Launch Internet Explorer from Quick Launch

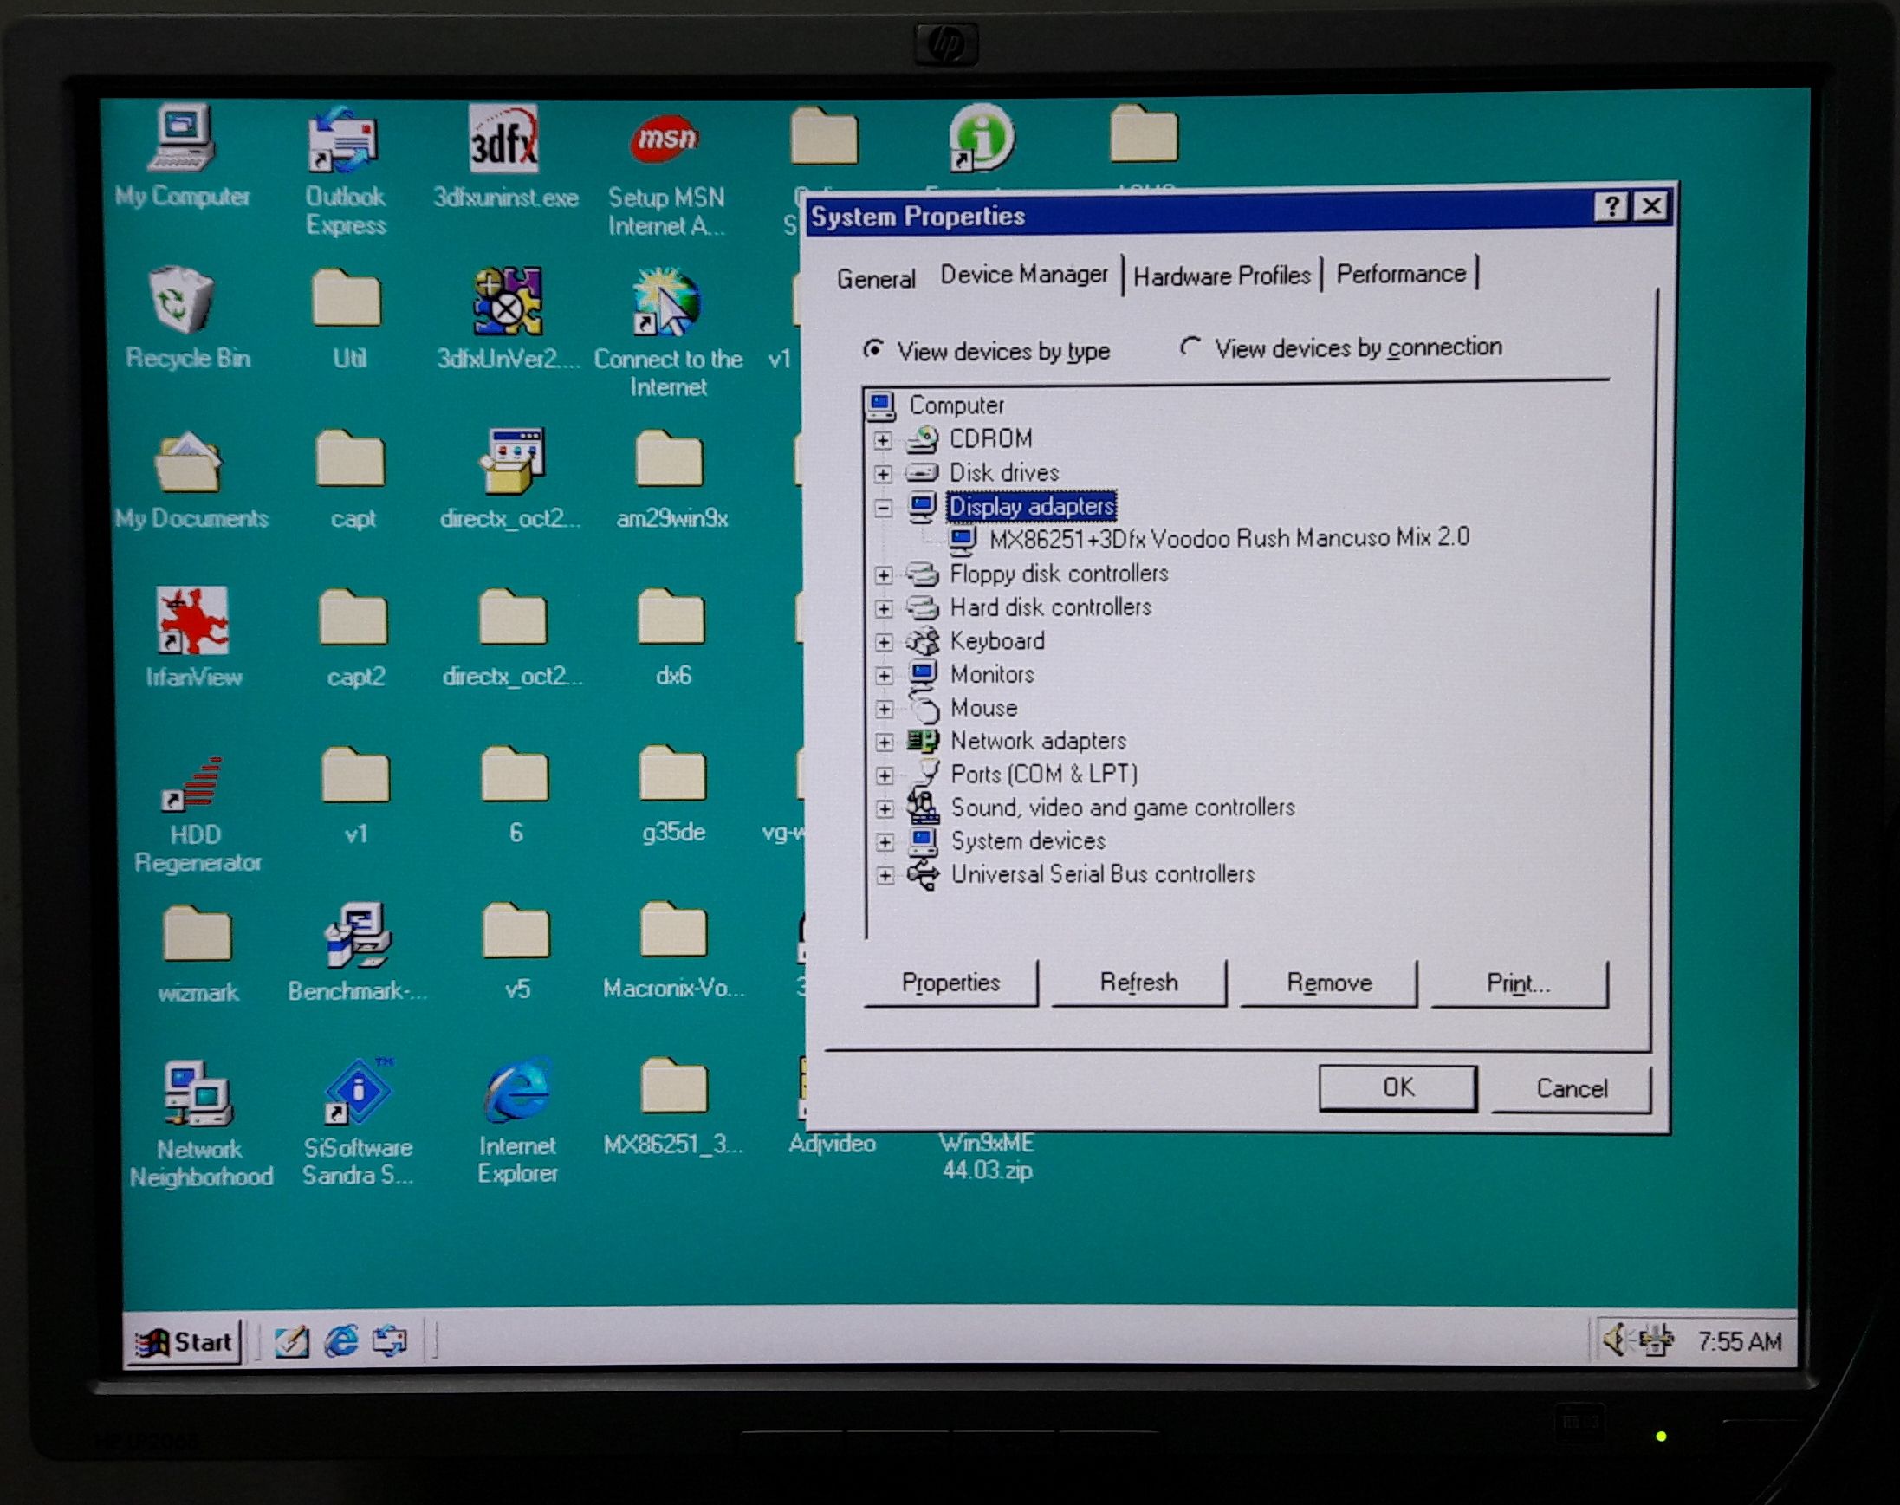[340, 1341]
